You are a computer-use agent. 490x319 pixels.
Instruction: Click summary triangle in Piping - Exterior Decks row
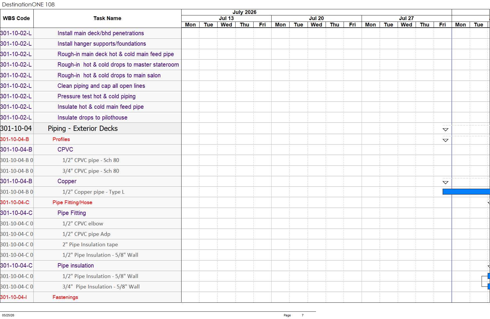coord(446,130)
